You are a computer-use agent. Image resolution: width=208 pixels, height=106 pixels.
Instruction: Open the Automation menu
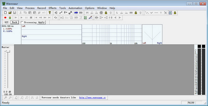(75, 8)
